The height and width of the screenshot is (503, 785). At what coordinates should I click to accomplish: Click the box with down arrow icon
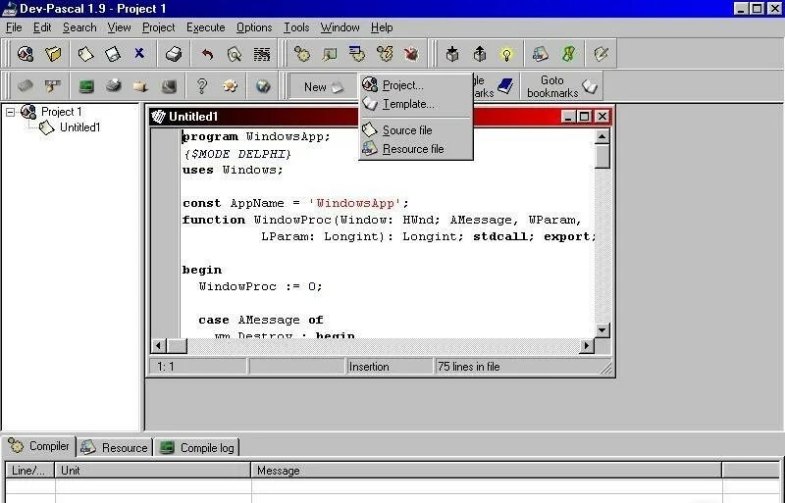452,54
